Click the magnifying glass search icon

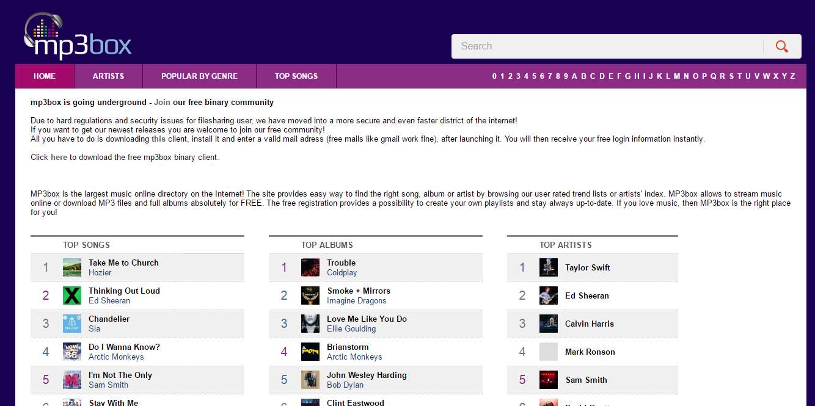(x=781, y=46)
